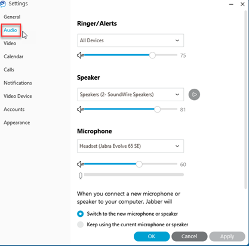Open the Video Device settings tab

click(18, 96)
